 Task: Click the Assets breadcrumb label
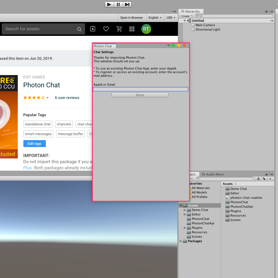(227, 184)
